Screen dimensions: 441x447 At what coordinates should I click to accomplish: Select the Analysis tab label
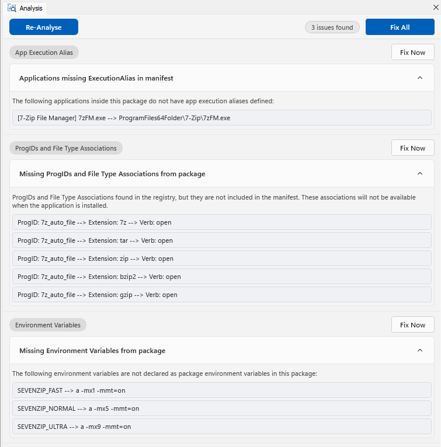tap(31, 8)
